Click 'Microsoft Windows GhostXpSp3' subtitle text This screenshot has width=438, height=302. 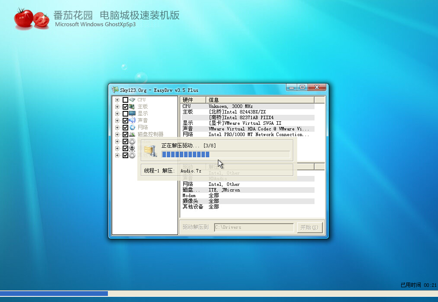(x=95, y=24)
